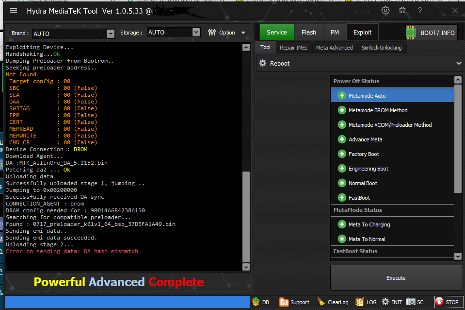
Task: Collapse the Reboot section chevron
Action: tap(459, 63)
